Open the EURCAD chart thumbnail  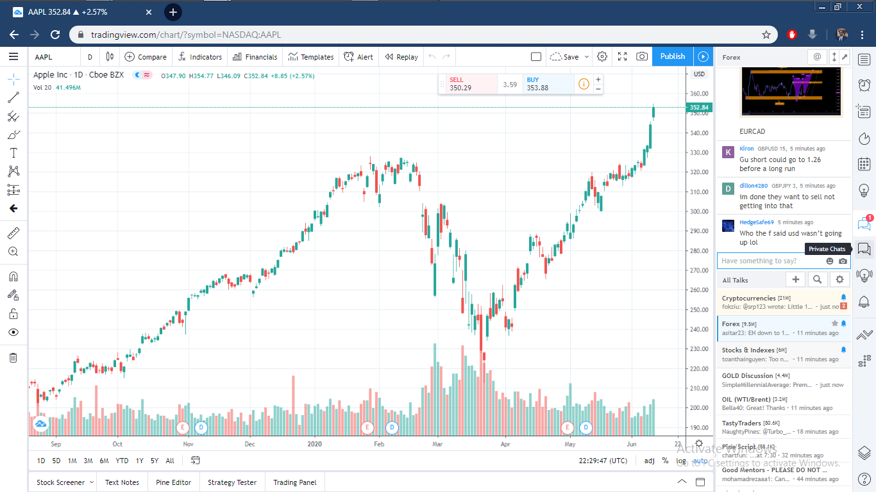point(790,92)
